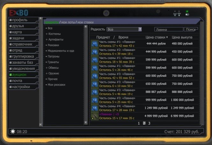The width and height of the screenshot is (212, 145).
Task: Go to page 1 of results
Action: [139, 123]
